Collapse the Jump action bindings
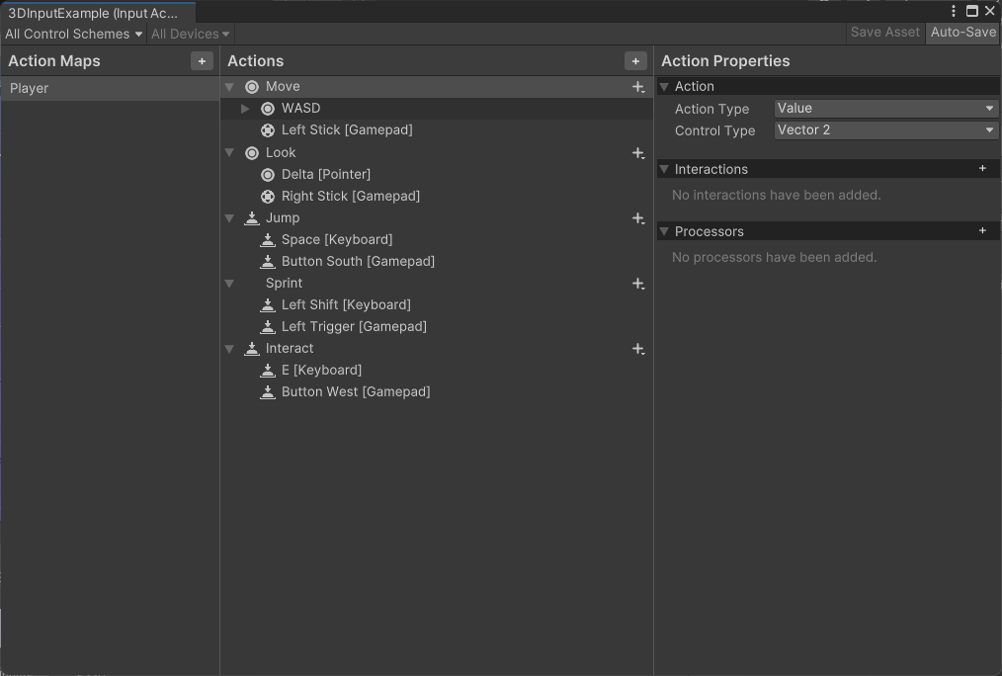The width and height of the screenshot is (1002, 676). point(229,218)
